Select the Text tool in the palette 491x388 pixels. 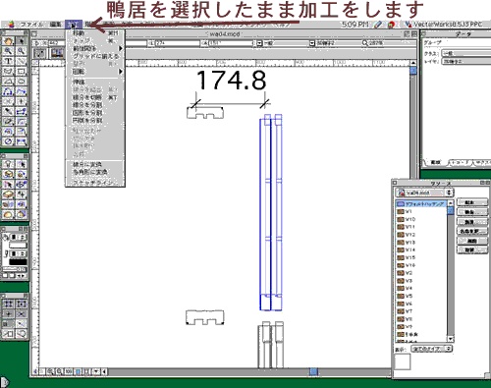9,61
